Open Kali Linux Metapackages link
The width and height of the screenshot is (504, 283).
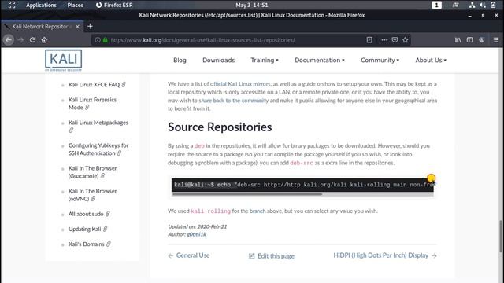coord(98,123)
